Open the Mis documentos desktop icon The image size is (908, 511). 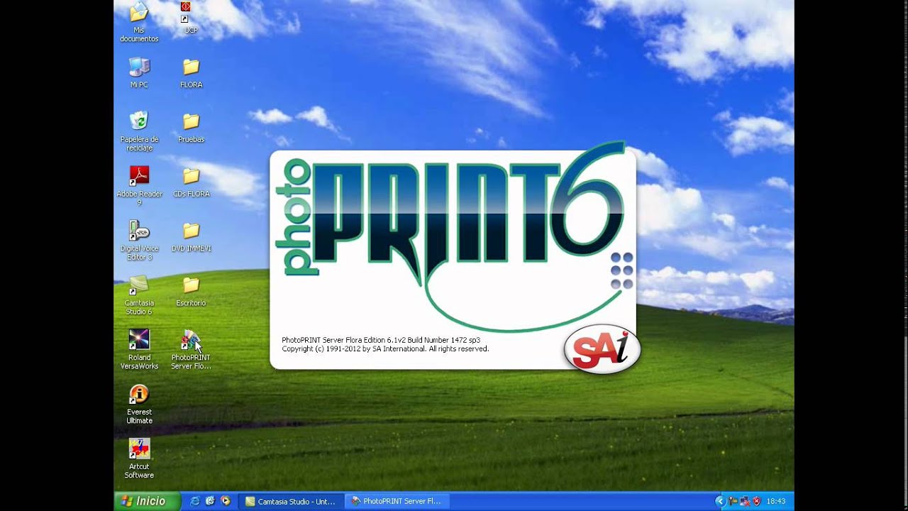[x=139, y=22]
